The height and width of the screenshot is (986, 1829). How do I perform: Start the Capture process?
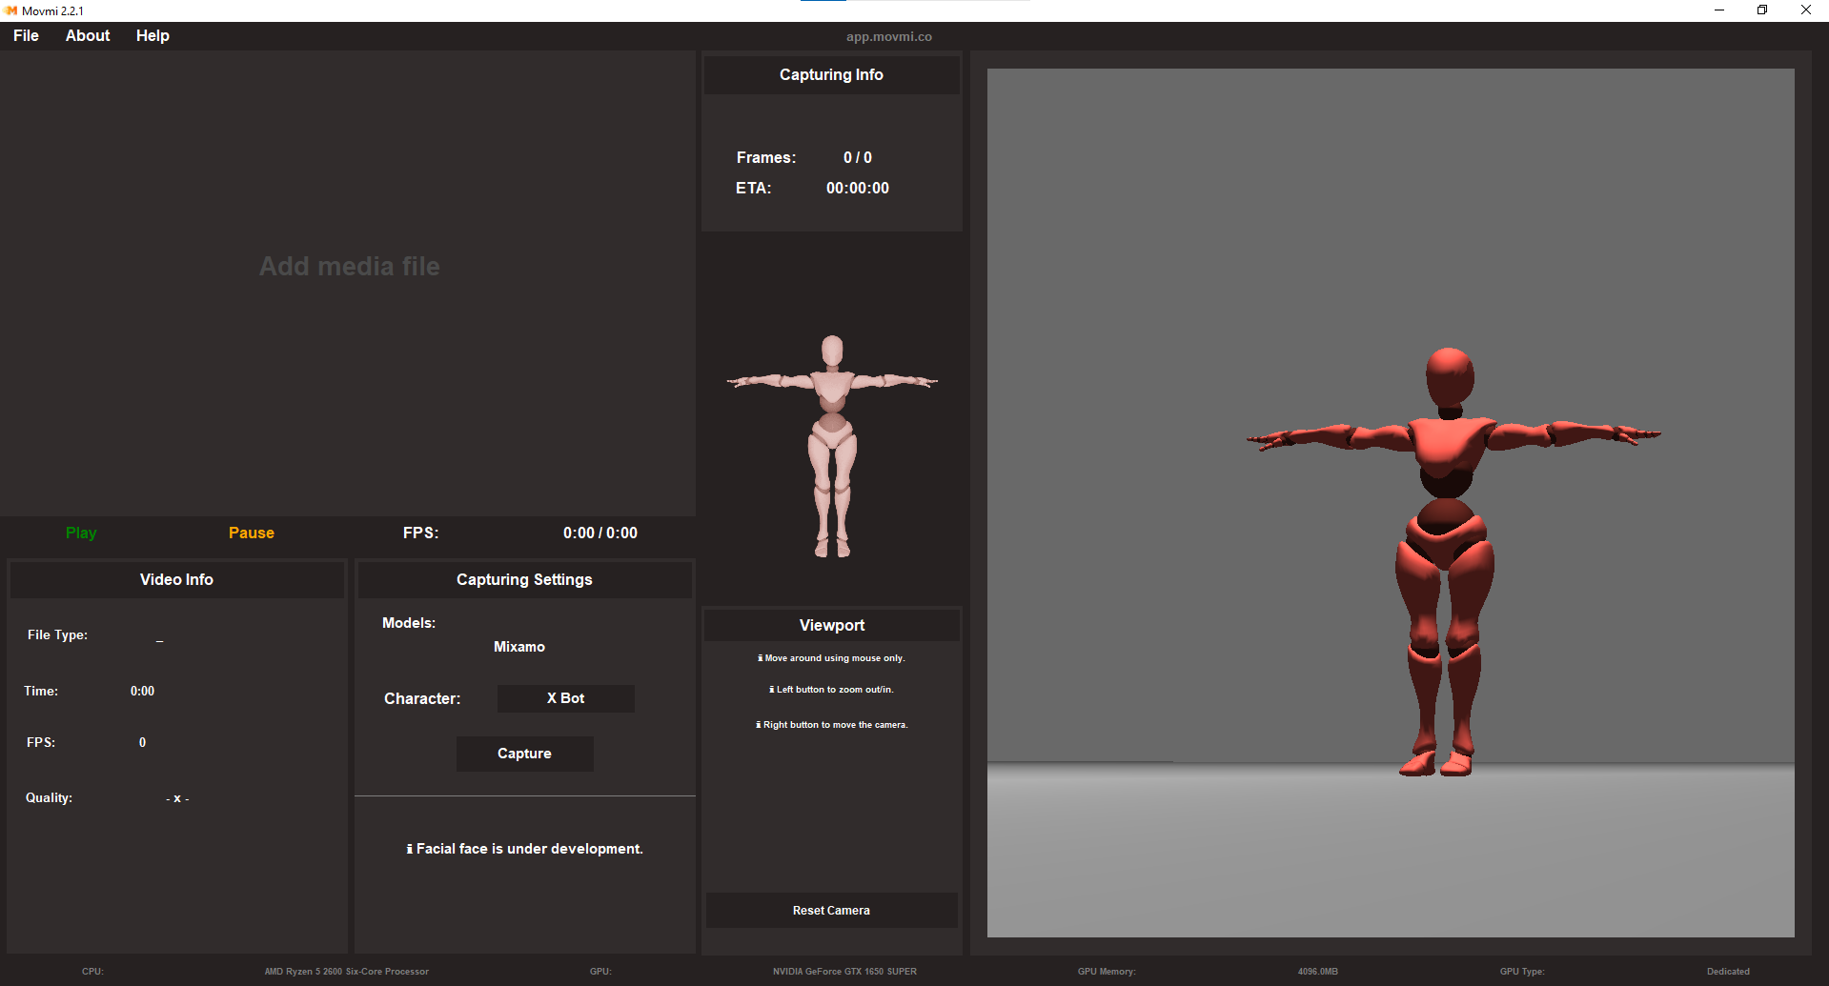(524, 754)
